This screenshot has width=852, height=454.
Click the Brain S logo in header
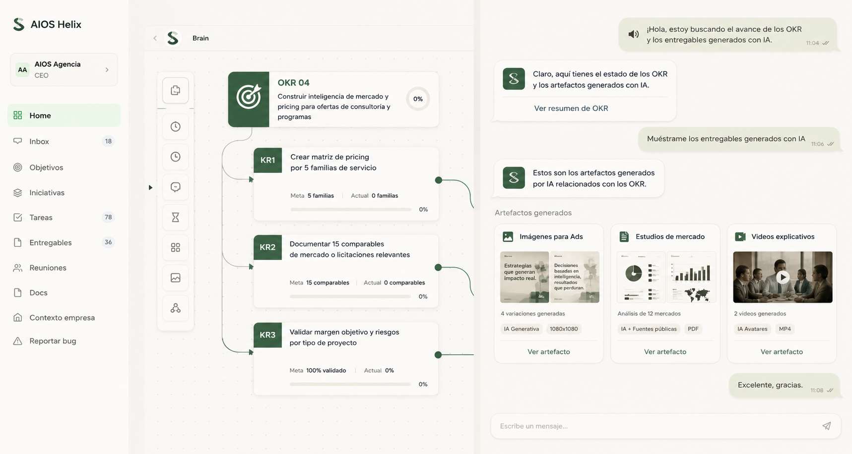point(173,38)
